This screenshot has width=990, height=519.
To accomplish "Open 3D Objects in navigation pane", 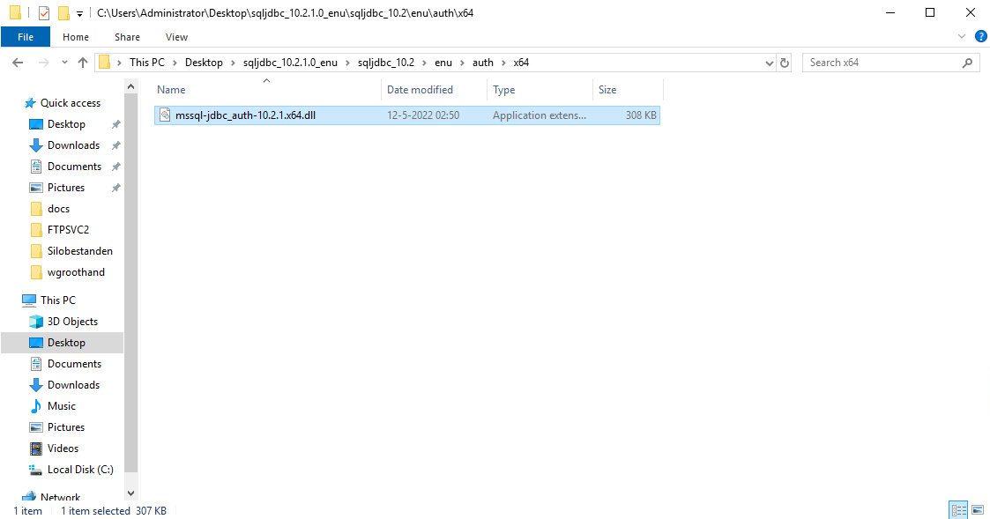I will [x=72, y=322].
